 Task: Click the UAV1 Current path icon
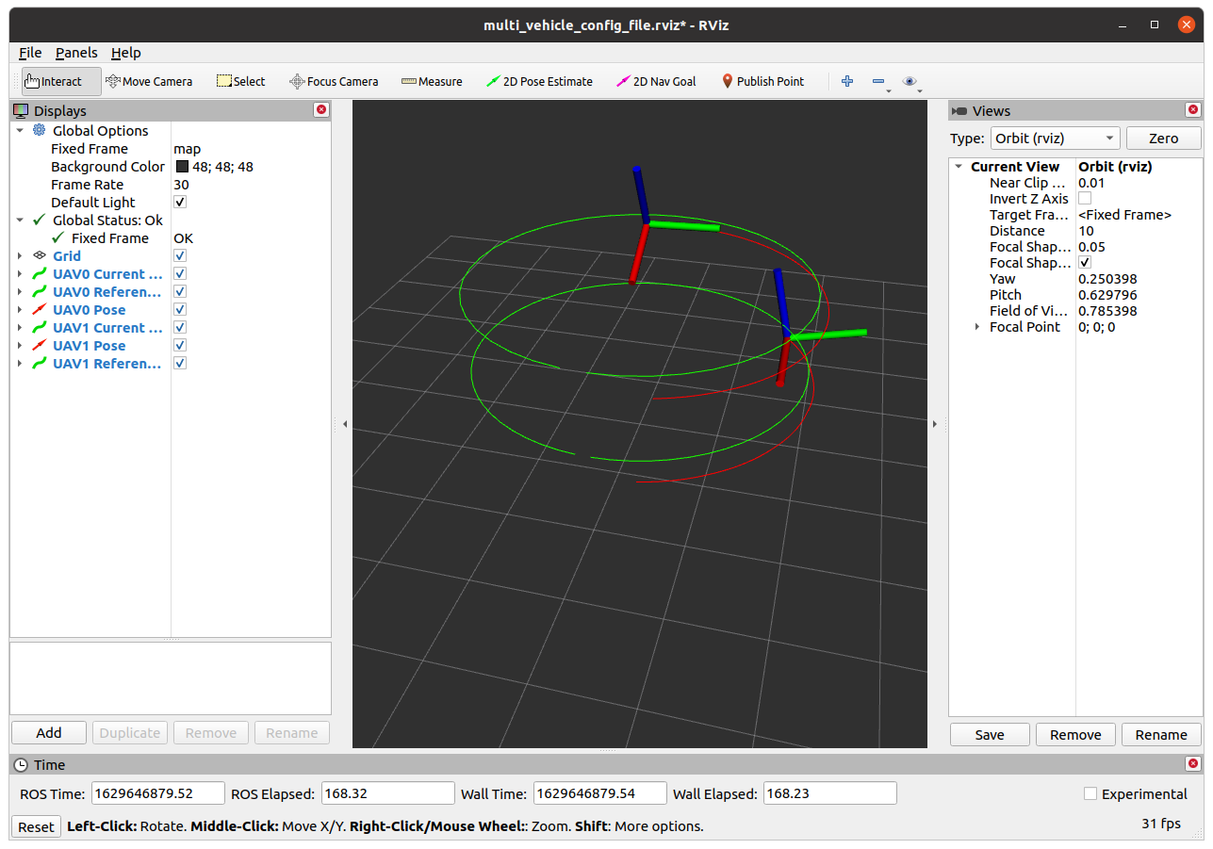40,327
